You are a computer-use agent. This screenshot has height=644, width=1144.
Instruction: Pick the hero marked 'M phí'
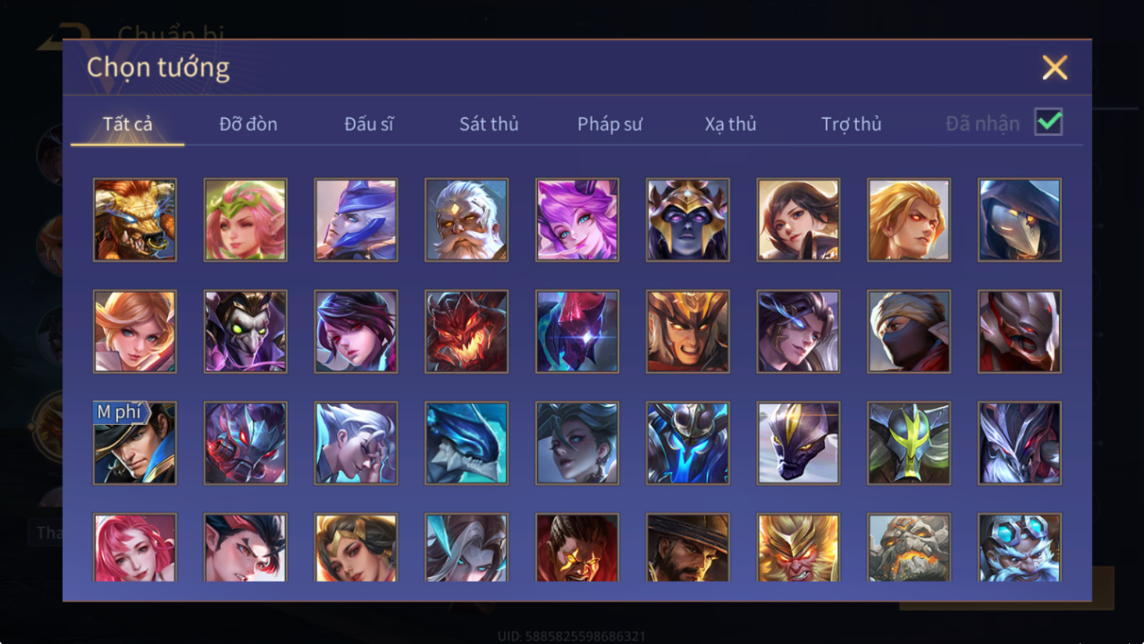(134, 443)
